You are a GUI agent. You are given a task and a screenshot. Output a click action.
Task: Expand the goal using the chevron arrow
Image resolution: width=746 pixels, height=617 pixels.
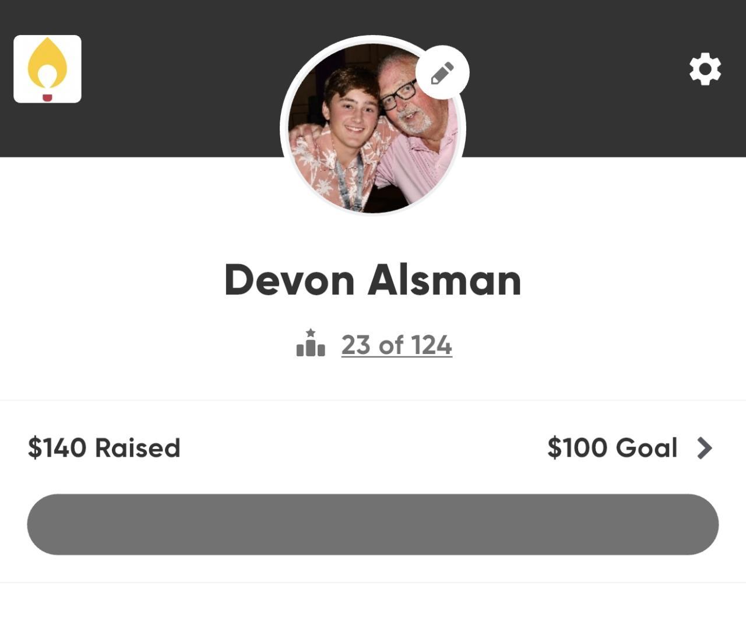(705, 448)
